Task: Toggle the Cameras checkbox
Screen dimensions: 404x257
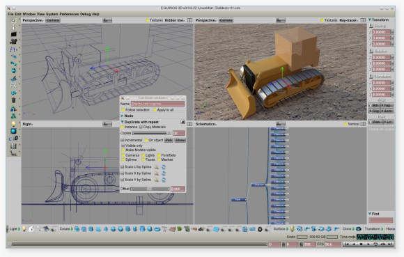Action: pyautogui.click(x=123, y=155)
